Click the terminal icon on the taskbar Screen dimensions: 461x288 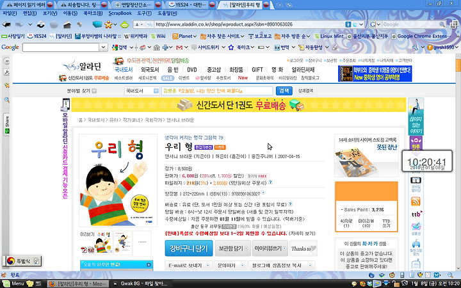pos(38,284)
